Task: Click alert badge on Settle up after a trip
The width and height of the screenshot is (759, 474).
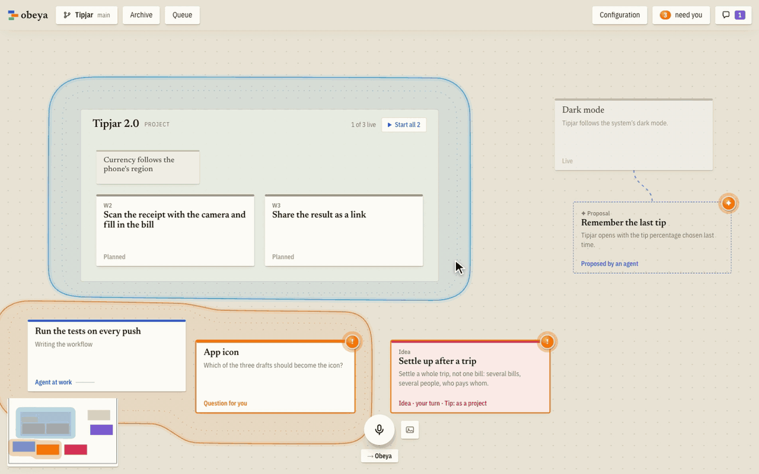Action: (x=547, y=341)
